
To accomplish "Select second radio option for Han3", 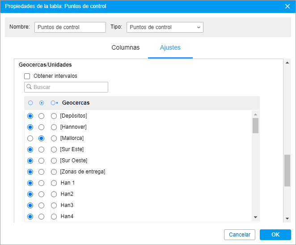I will 41,205.
